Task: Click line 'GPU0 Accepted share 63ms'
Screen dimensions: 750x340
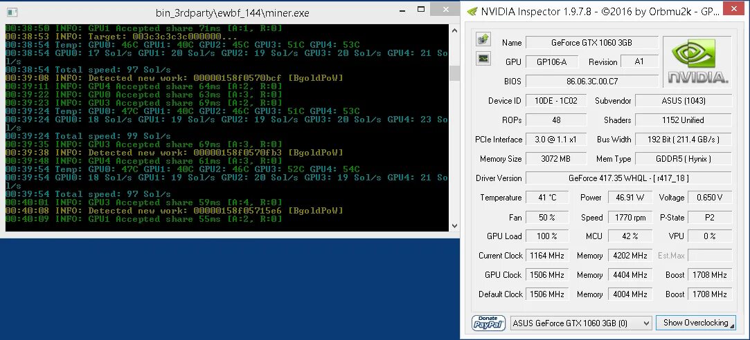Action: tap(143, 95)
